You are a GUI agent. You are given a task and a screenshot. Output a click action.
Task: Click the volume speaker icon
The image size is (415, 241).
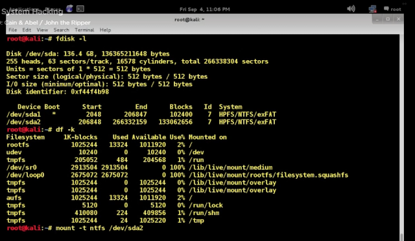(351, 9)
